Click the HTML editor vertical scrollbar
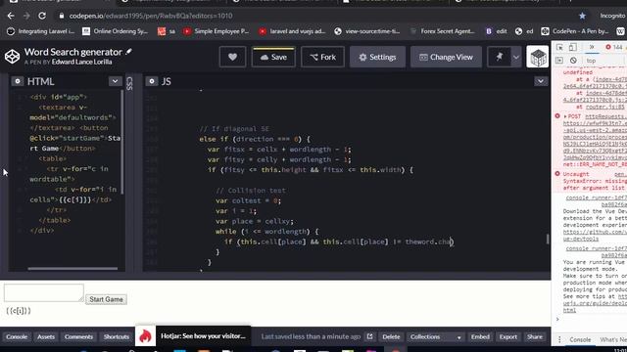 tap(121, 142)
